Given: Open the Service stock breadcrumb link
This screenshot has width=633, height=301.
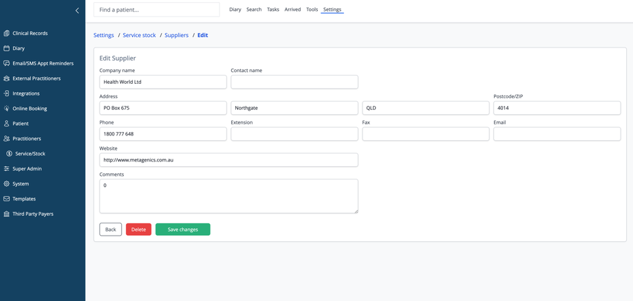Looking at the screenshot, I should (139, 35).
